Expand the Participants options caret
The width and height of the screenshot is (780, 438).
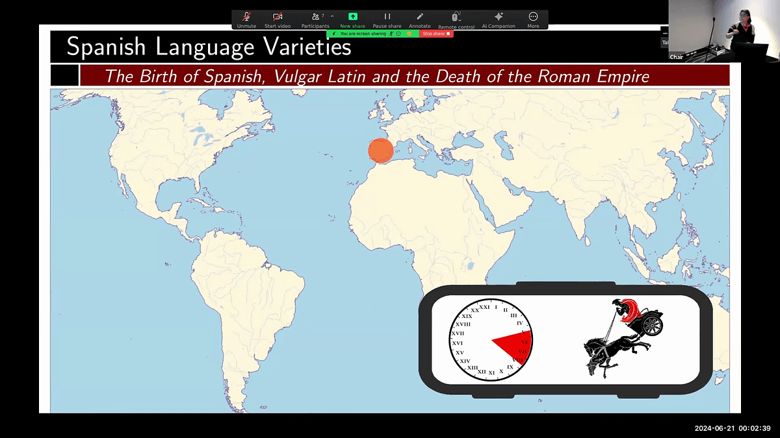pyautogui.click(x=332, y=16)
